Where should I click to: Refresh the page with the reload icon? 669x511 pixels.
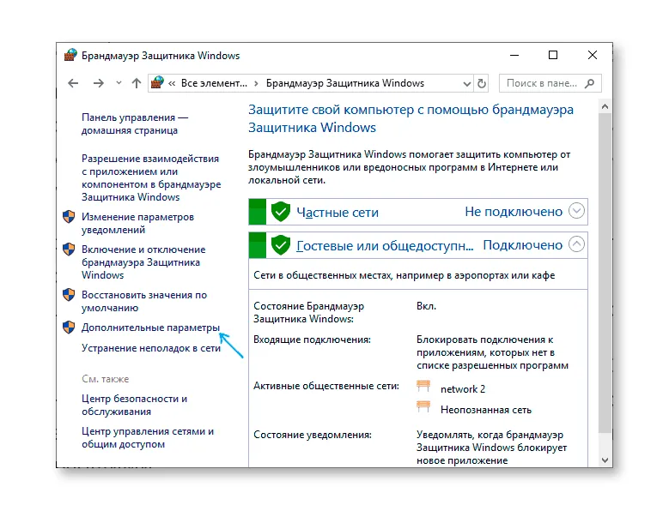coord(482,83)
